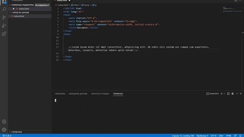Click the meta viewport line 6
Viewport: 244px width, 137px height.
point(114,24)
